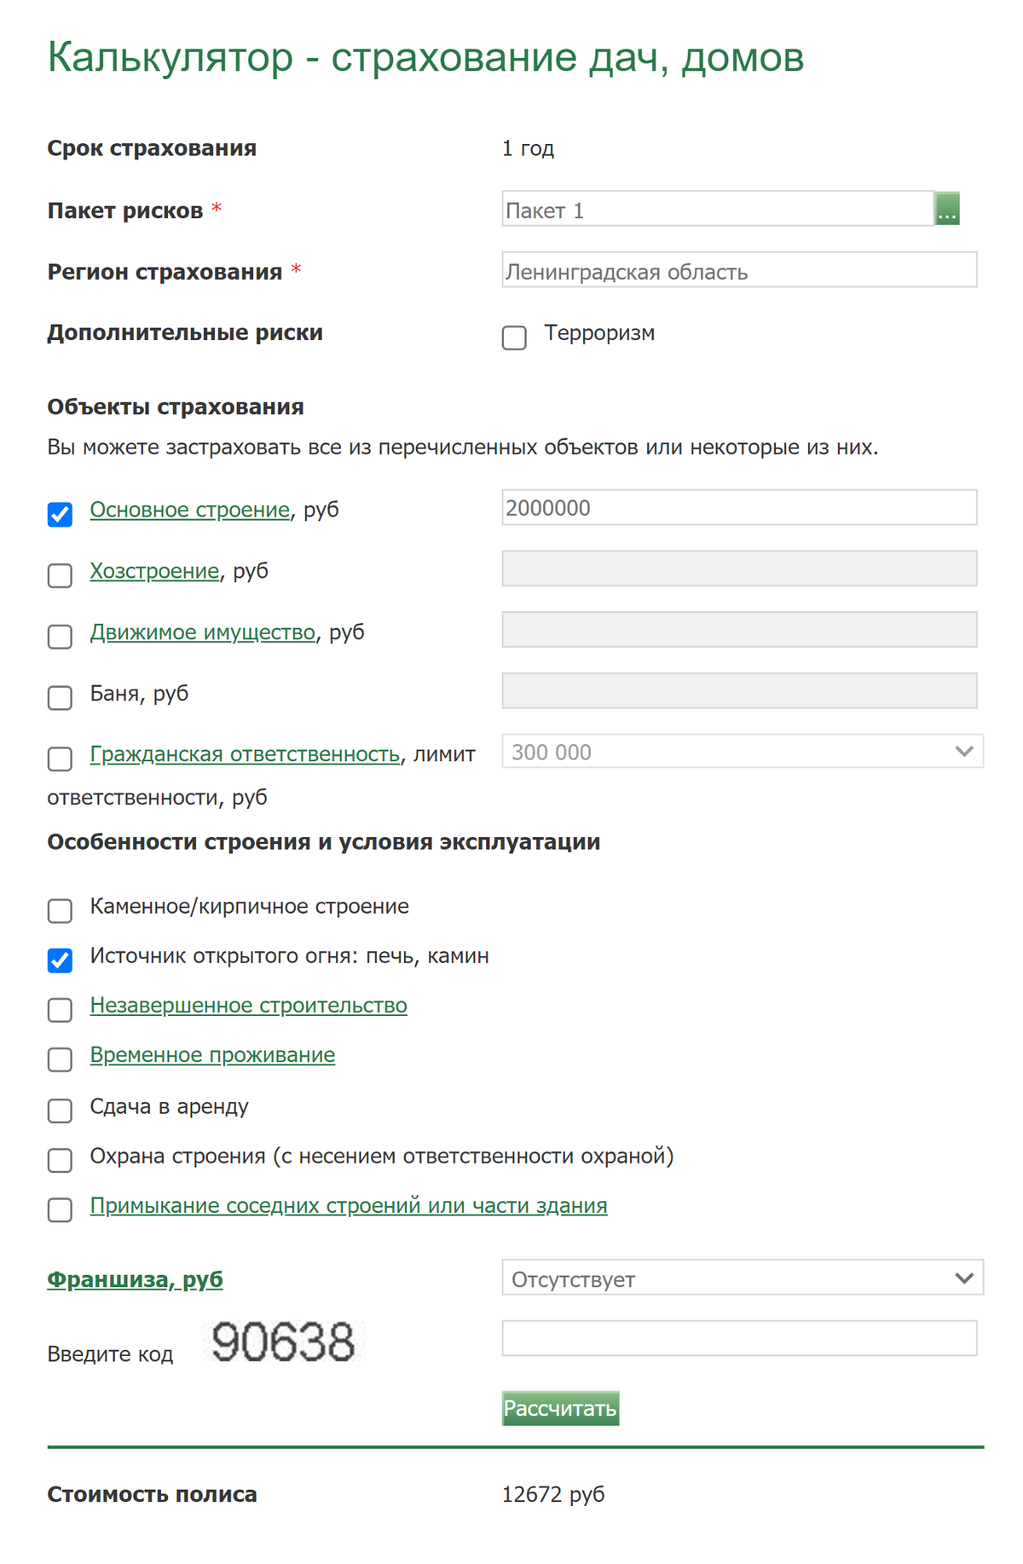The width and height of the screenshot is (1023, 1564).
Task: Click the captcha code input field
Action: point(741,1337)
